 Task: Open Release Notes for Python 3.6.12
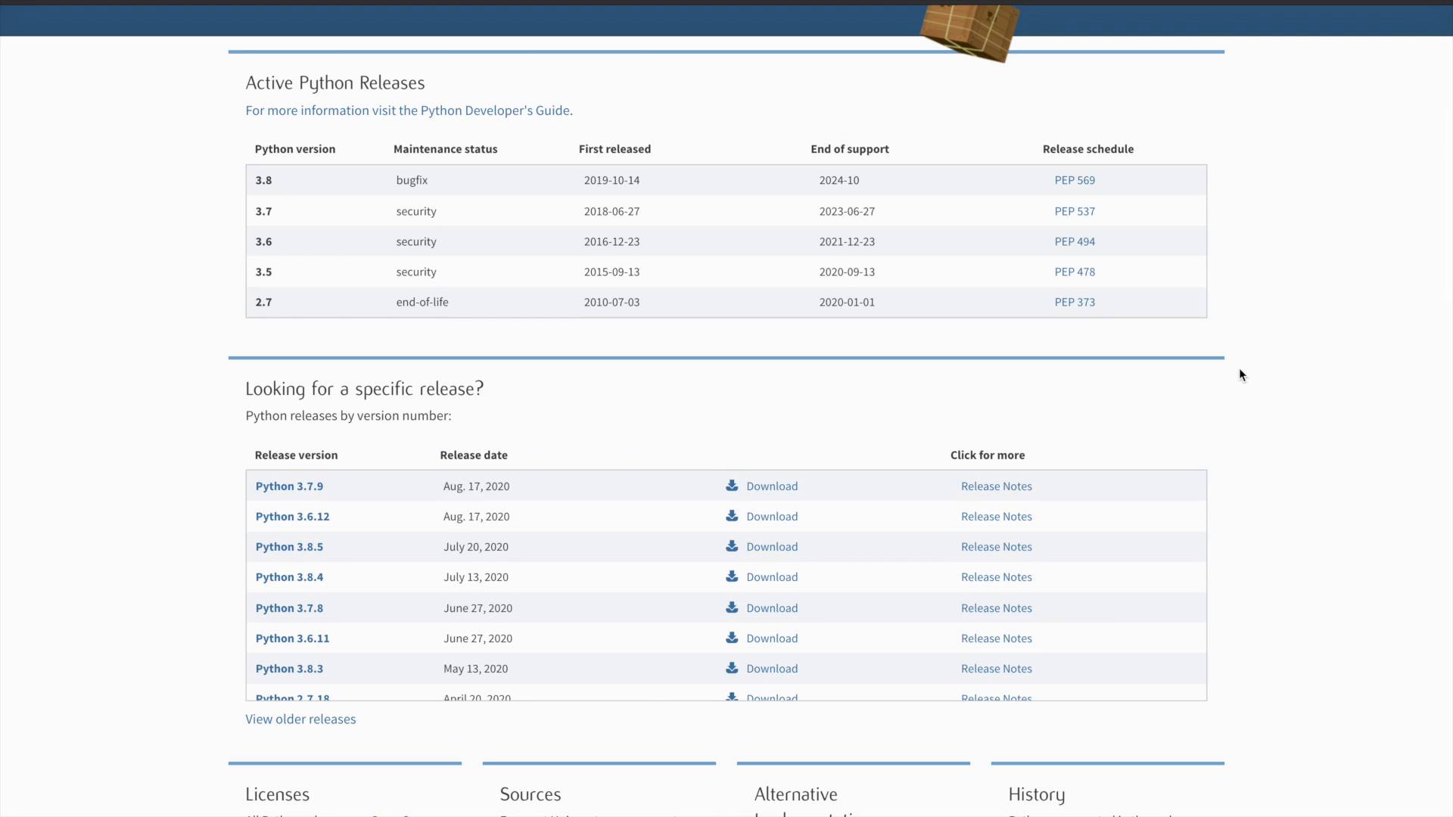tap(996, 517)
